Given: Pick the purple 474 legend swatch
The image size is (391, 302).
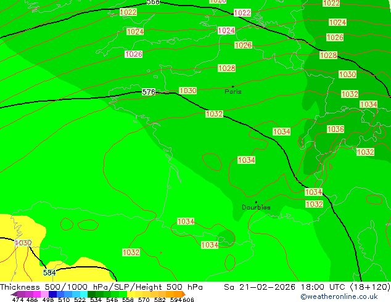Looking at the screenshot, I should tap(21, 294).
